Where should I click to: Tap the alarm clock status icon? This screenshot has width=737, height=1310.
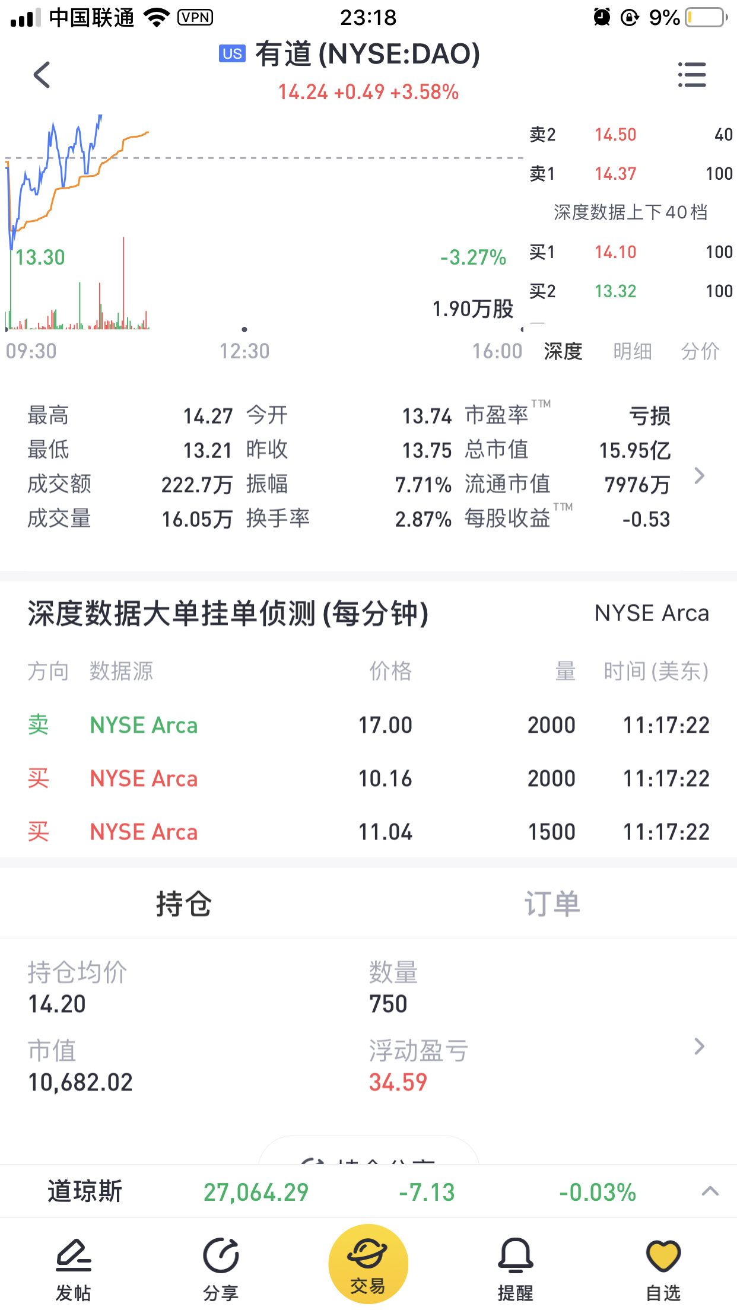click(x=602, y=17)
